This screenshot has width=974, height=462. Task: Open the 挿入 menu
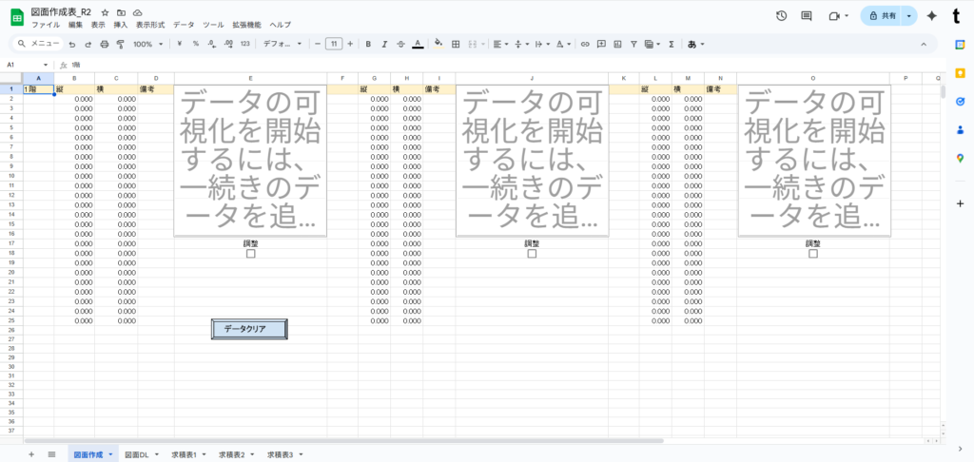[121, 25]
